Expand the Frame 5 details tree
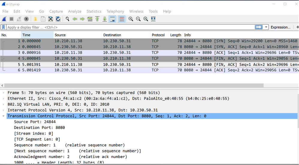Screen dimensions: 299x165 [x=3, y=93]
